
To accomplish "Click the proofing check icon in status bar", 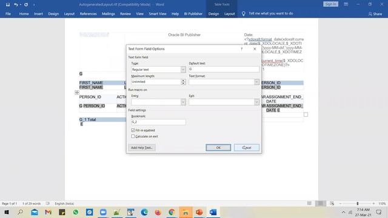I will point(48,203).
